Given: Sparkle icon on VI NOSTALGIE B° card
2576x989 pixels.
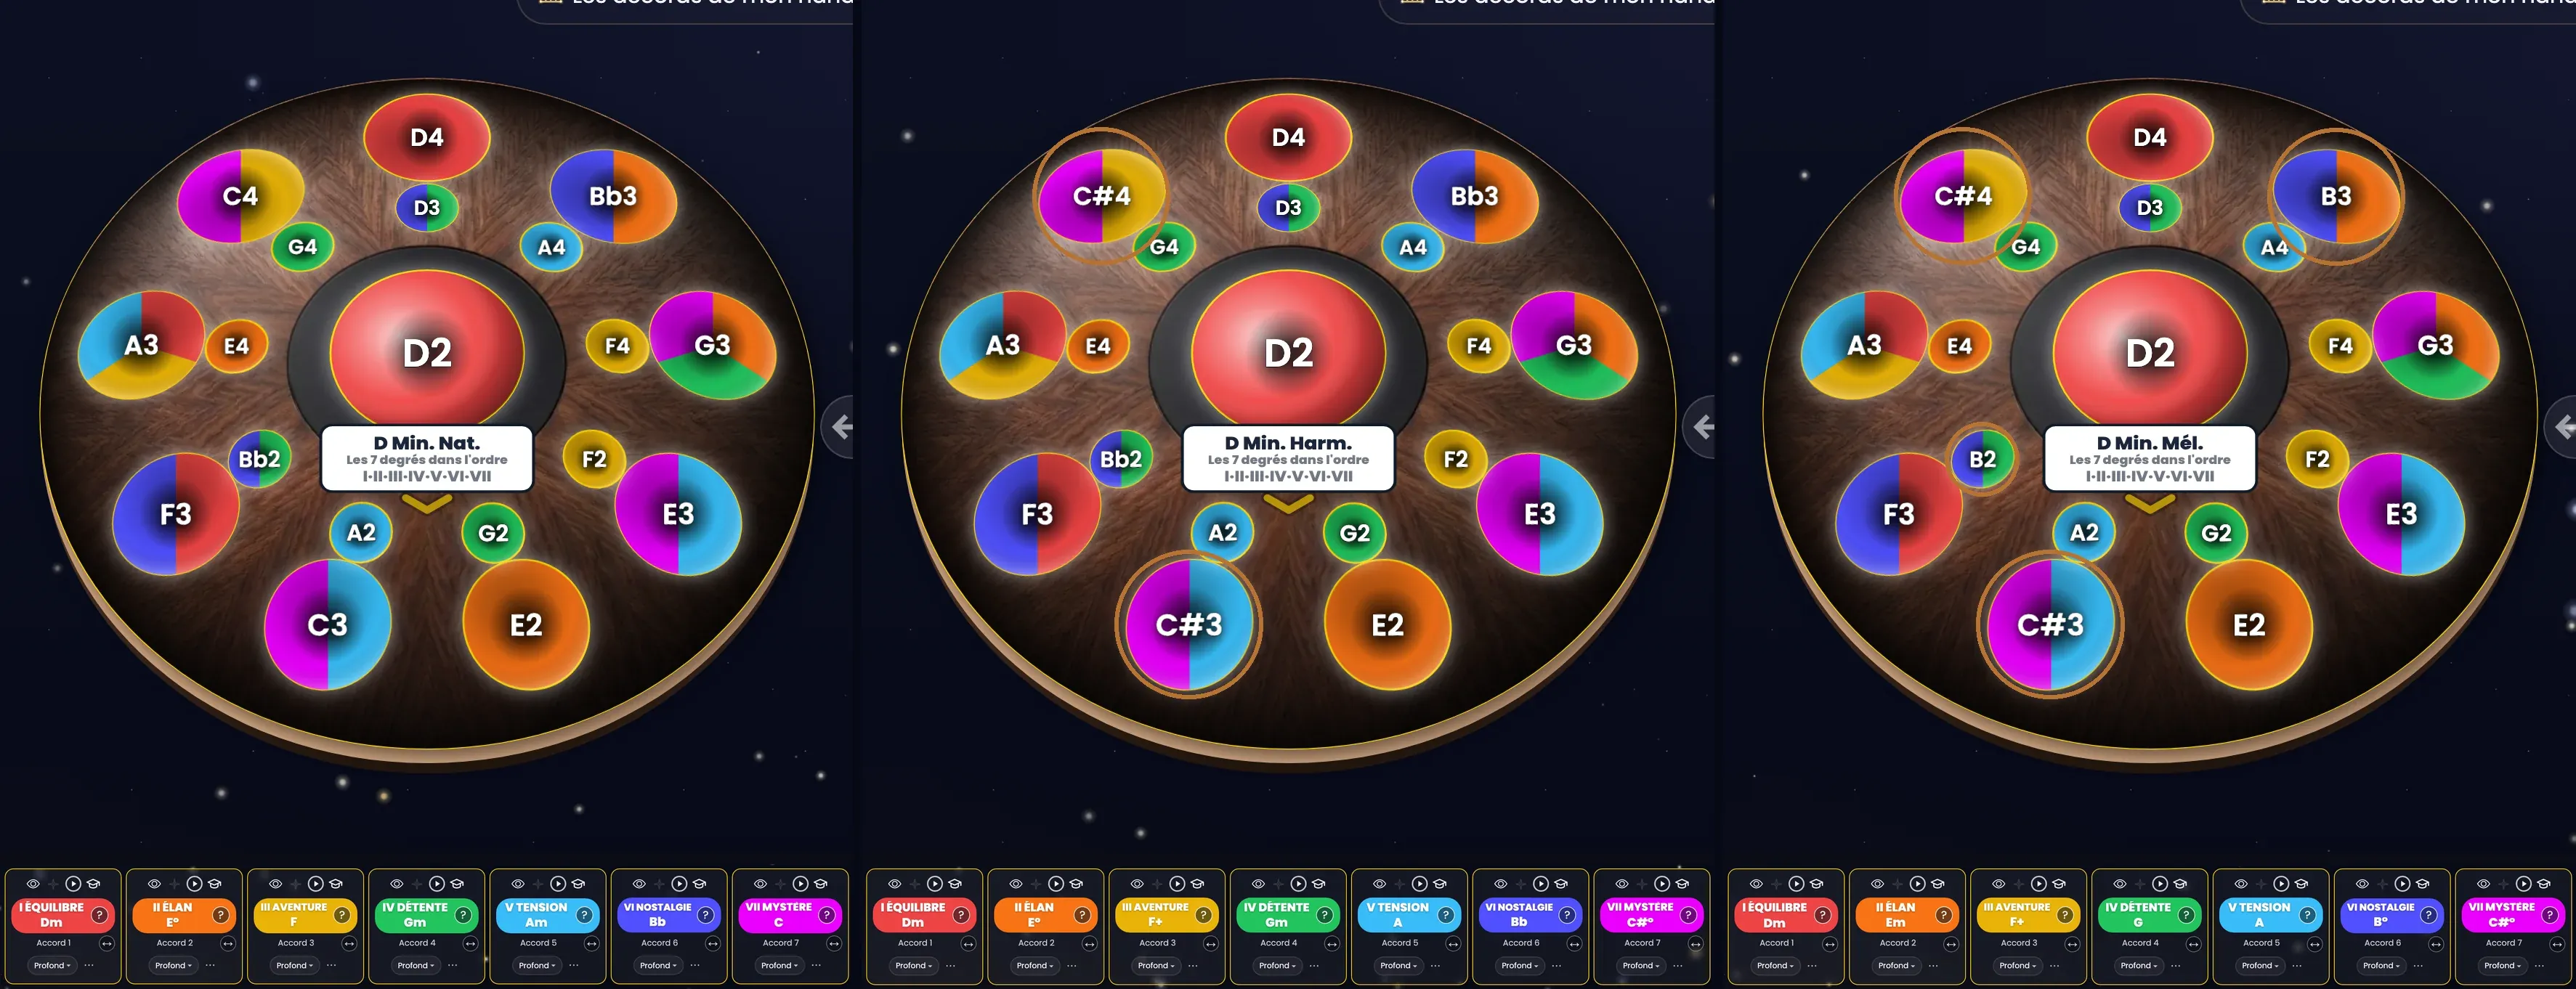Looking at the screenshot, I should 2382,884.
